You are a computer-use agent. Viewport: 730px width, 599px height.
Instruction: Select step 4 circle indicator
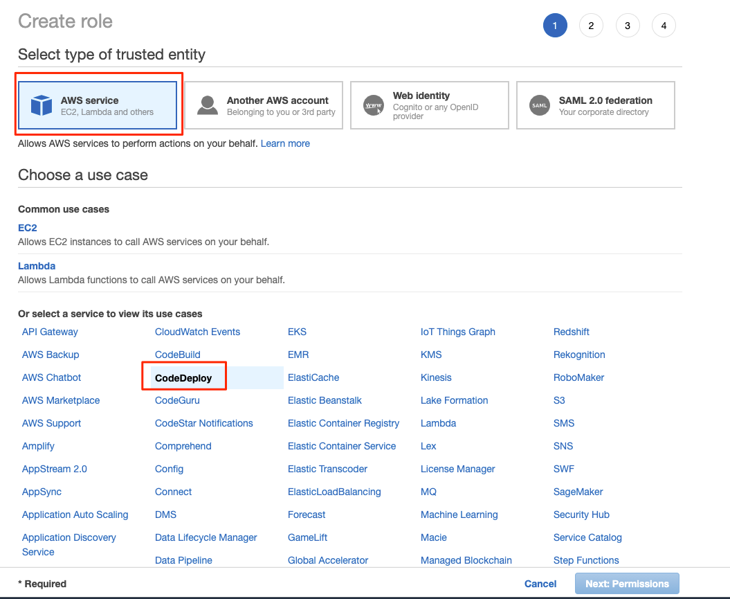(x=664, y=26)
